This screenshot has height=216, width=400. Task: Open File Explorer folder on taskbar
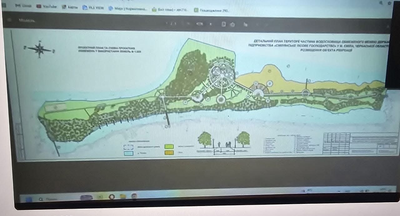(123, 196)
